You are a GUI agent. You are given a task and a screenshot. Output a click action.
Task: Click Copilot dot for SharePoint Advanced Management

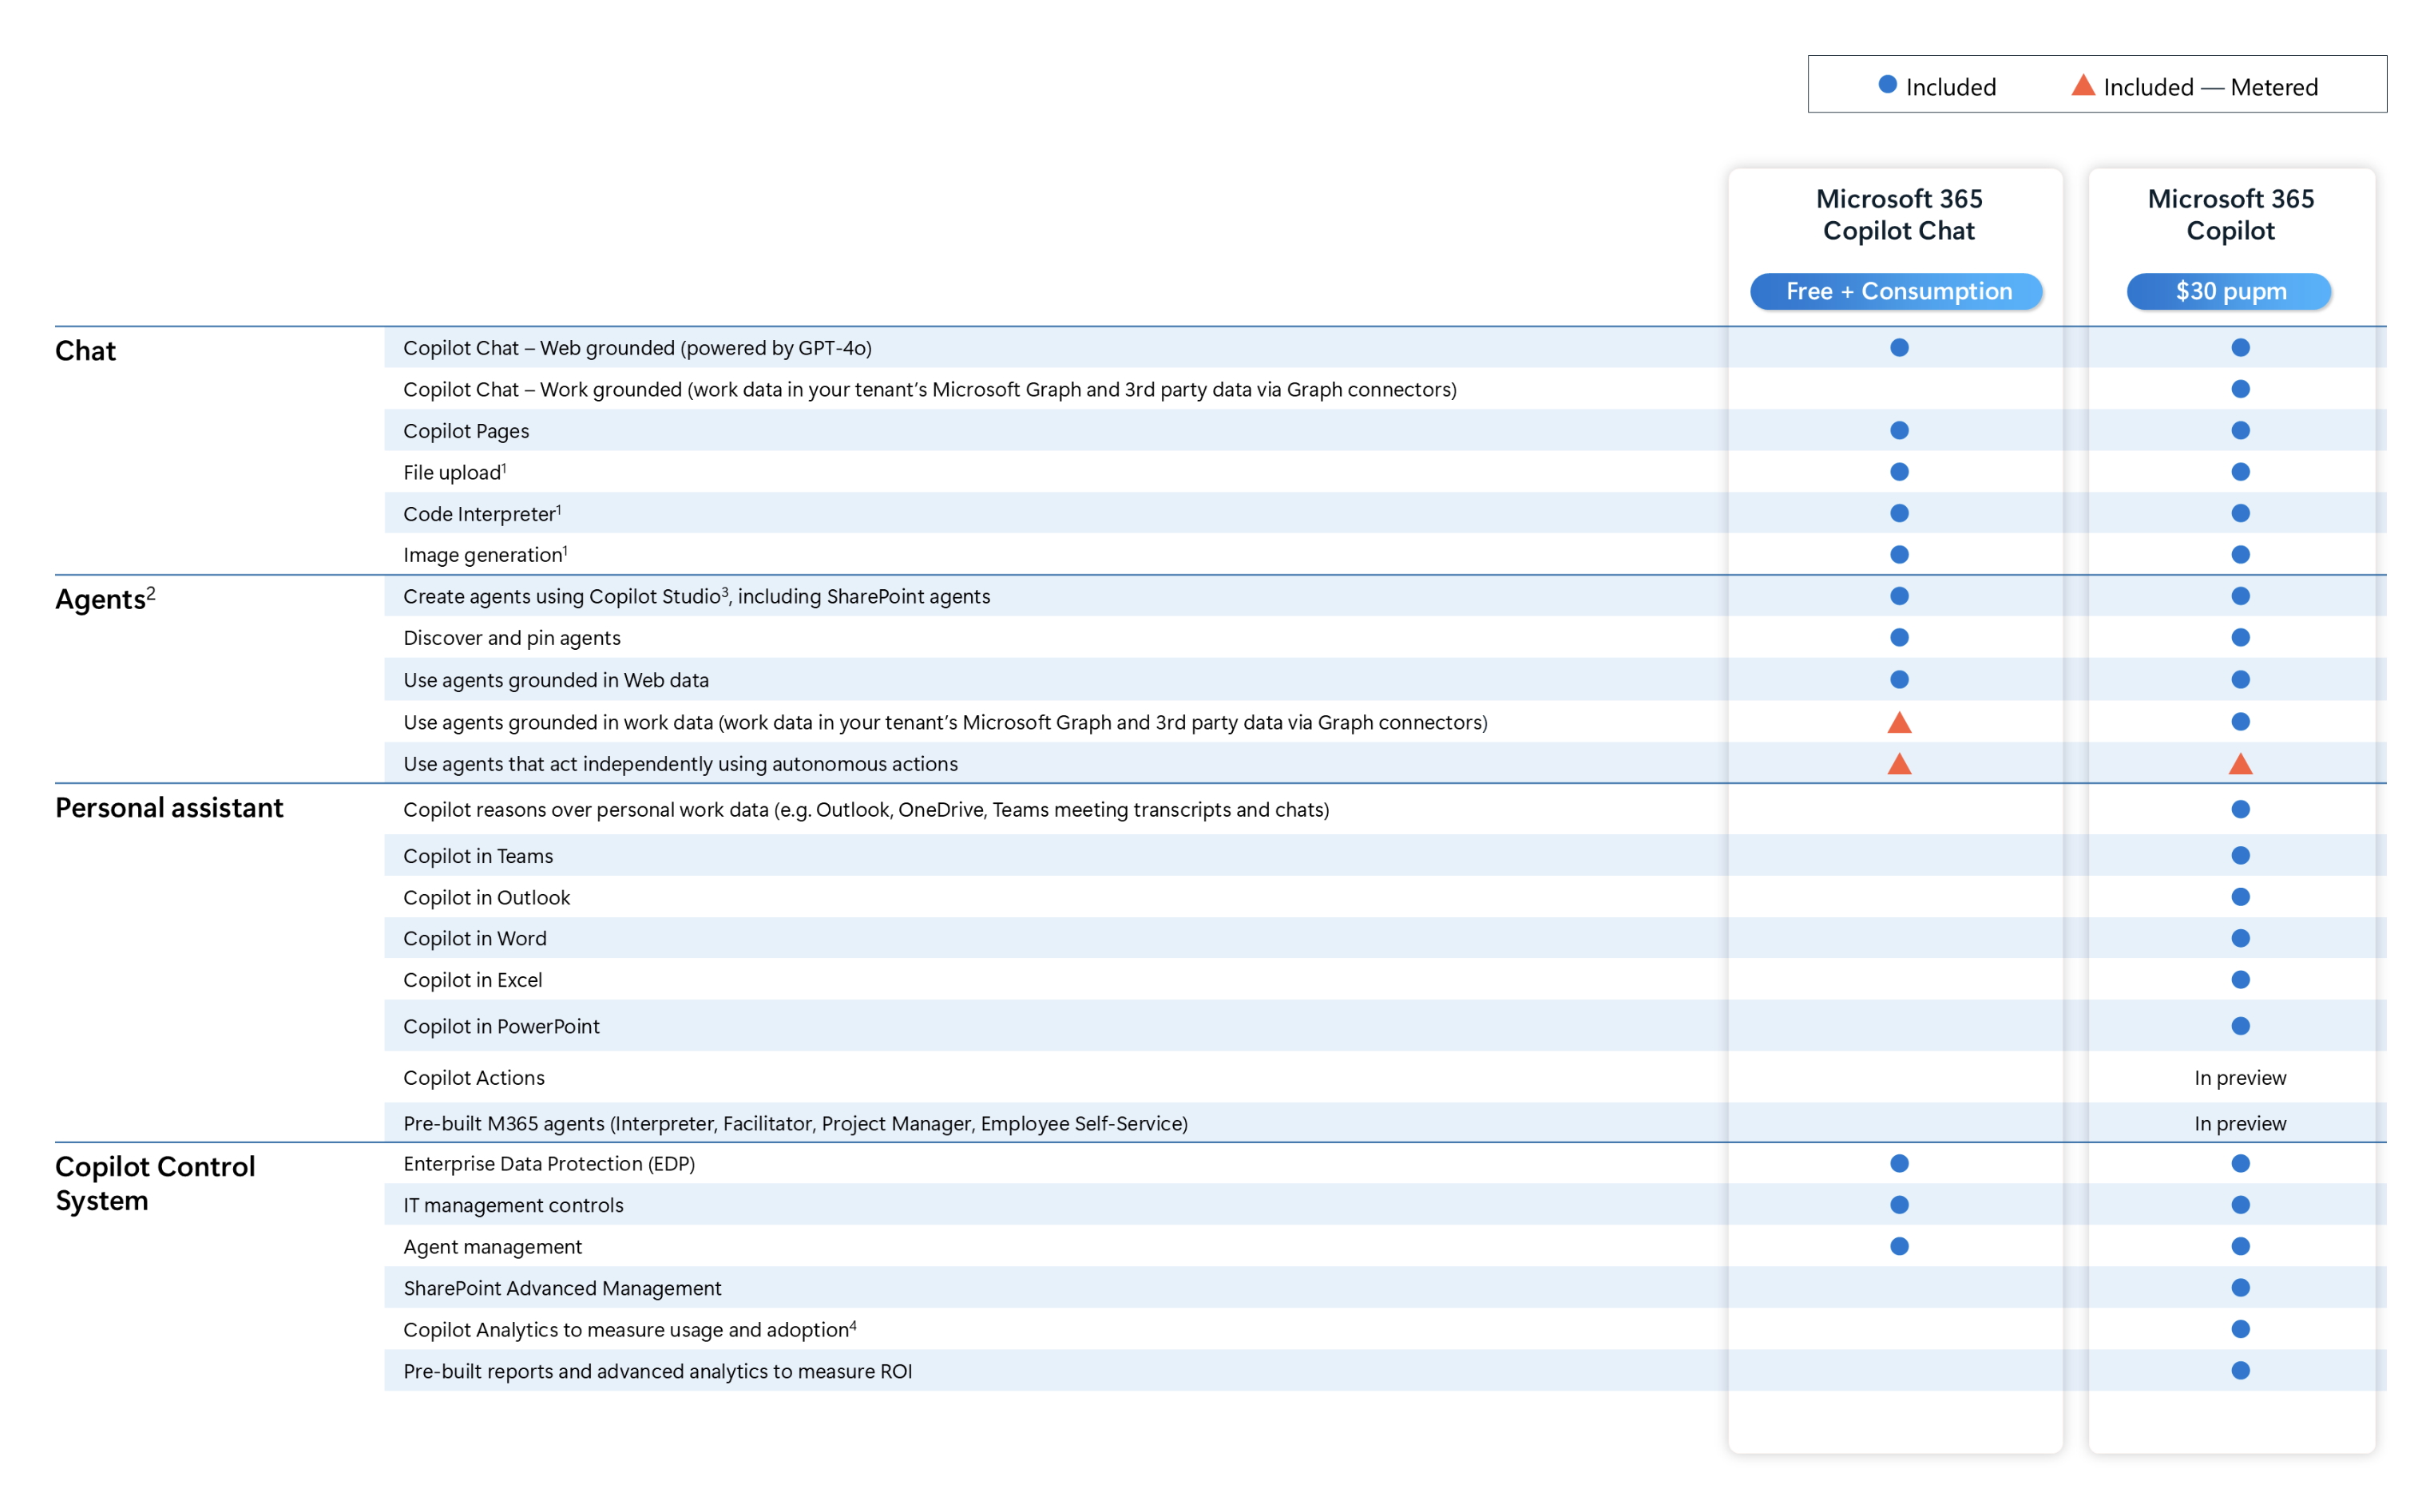[x=2240, y=1288]
